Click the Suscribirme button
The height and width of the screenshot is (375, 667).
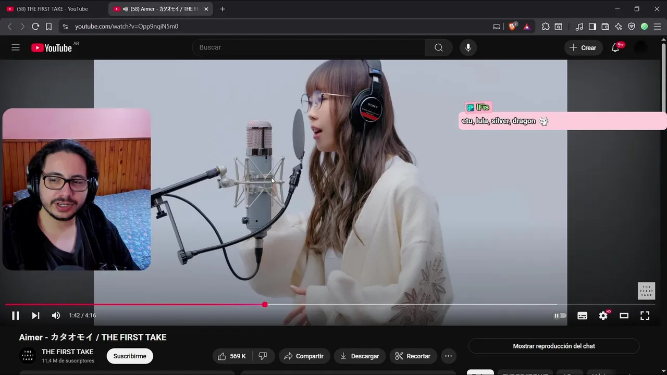pyautogui.click(x=130, y=356)
